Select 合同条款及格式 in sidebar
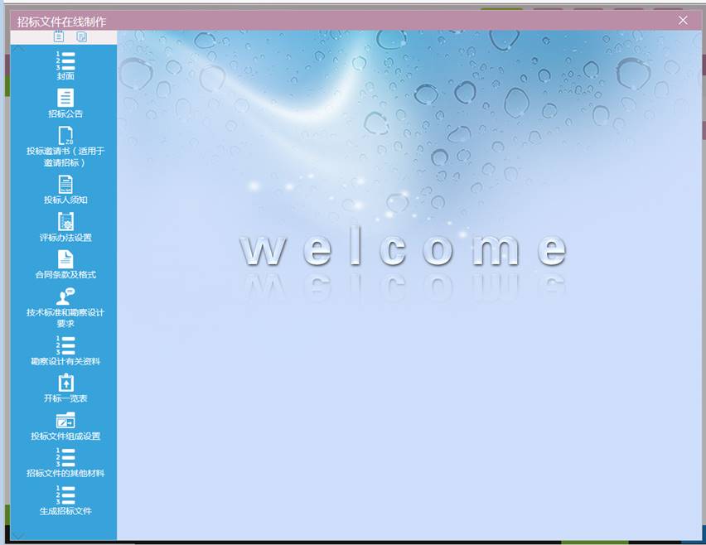This screenshot has height=545, width=706. [65, 264]
